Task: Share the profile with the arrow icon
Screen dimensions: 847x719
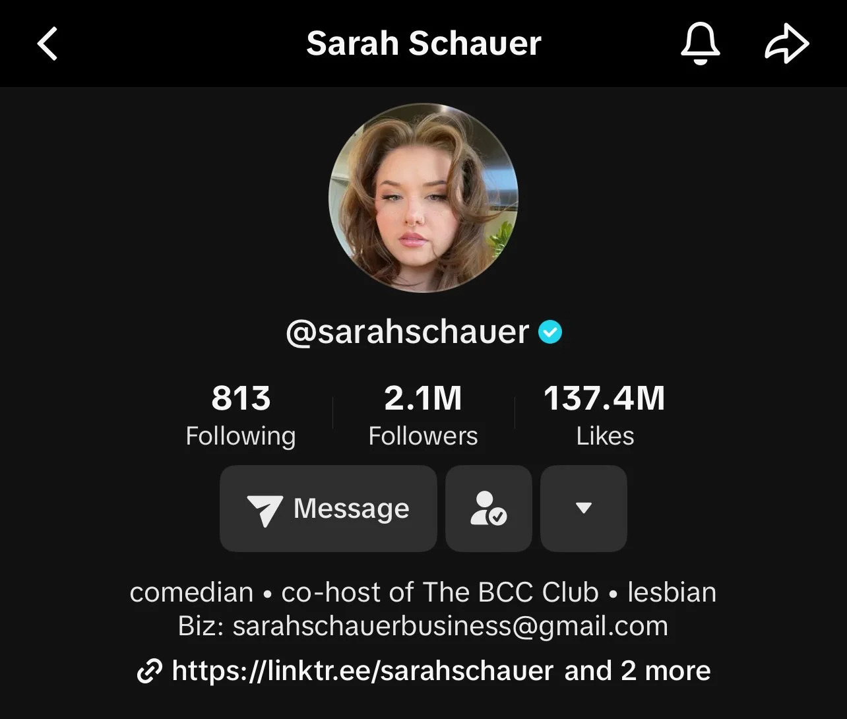Action: click(786, 44)
